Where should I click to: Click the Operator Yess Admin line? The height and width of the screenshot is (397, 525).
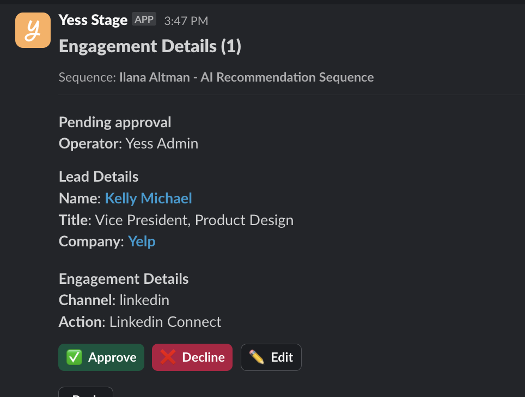pos(129,144)
